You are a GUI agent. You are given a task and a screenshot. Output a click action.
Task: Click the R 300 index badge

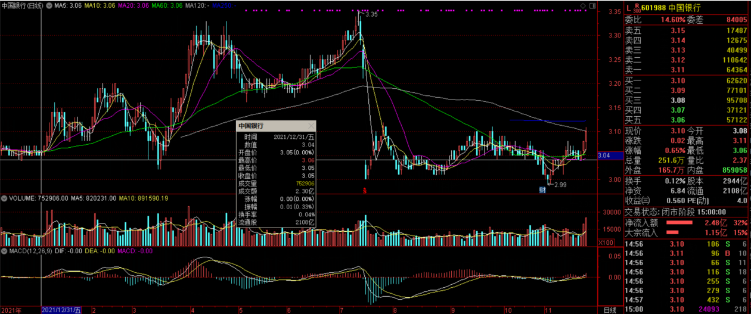(x=635, y=8)
